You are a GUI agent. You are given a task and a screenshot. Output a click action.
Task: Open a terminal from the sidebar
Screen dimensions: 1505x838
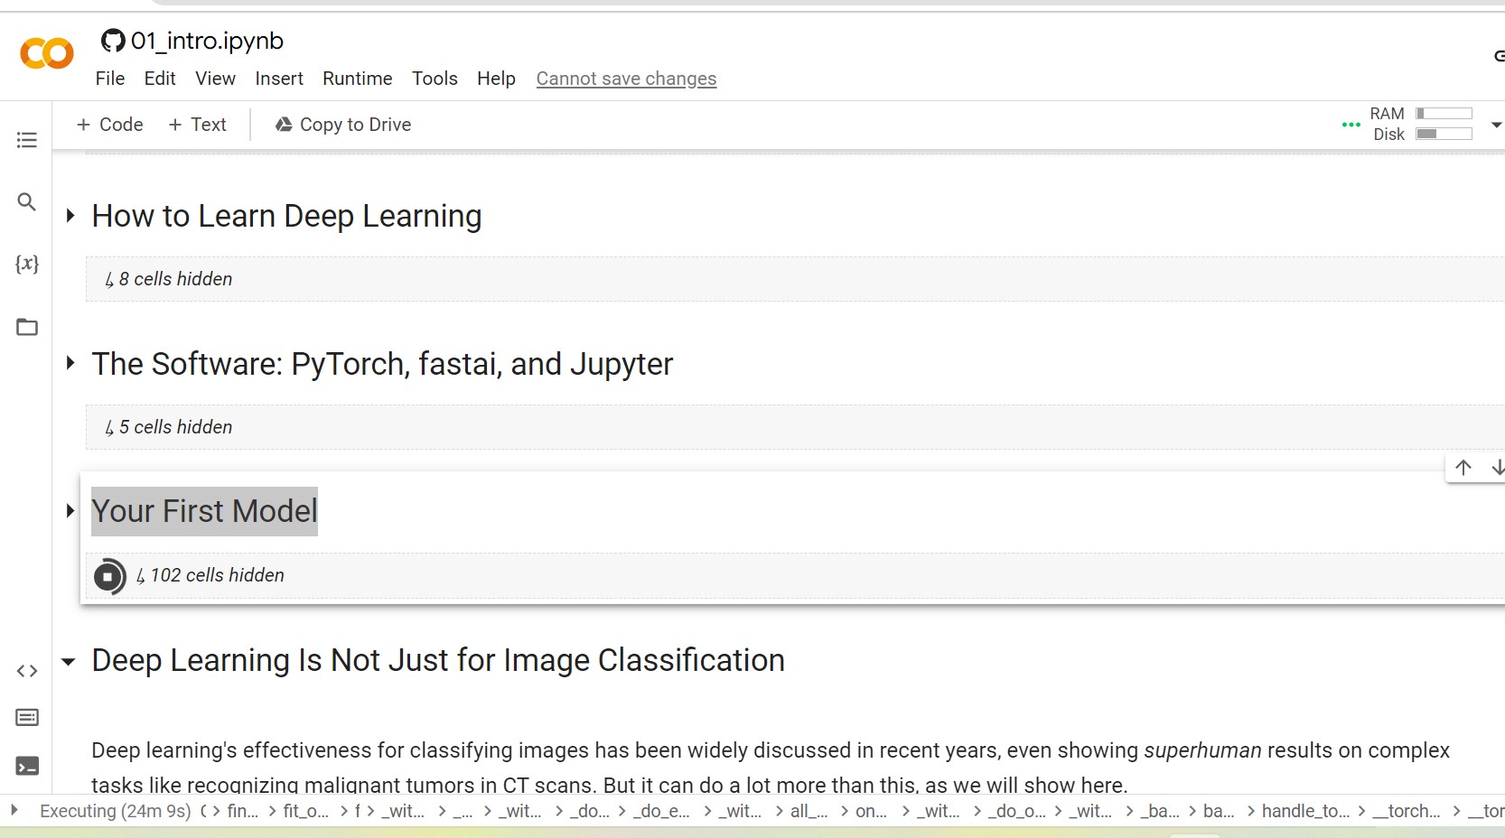pos(26,766)
